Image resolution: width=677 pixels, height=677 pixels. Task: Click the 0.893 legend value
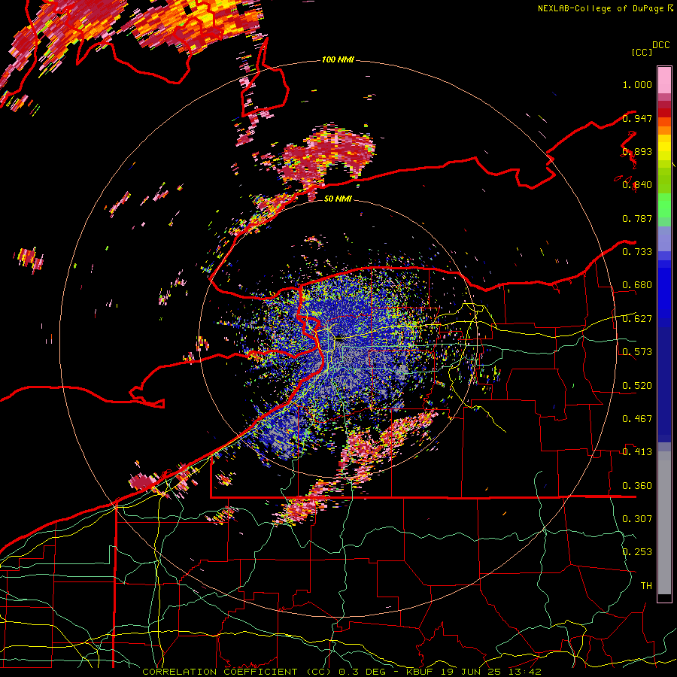pos(637,151)
